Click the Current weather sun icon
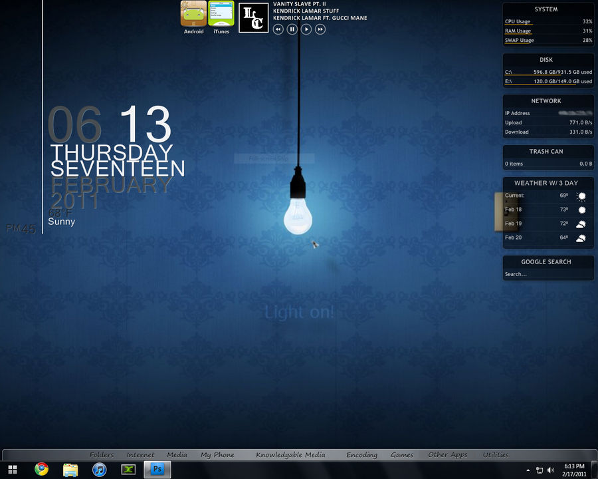This screenshot has height=479, width=598. click(x=581, y=196)
